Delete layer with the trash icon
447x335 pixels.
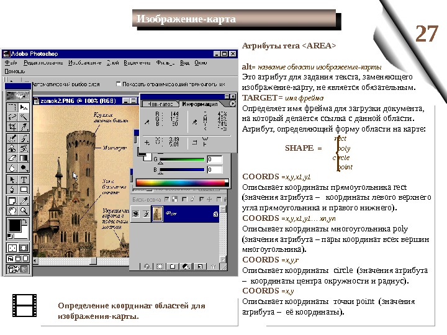(x=213, y=266)
